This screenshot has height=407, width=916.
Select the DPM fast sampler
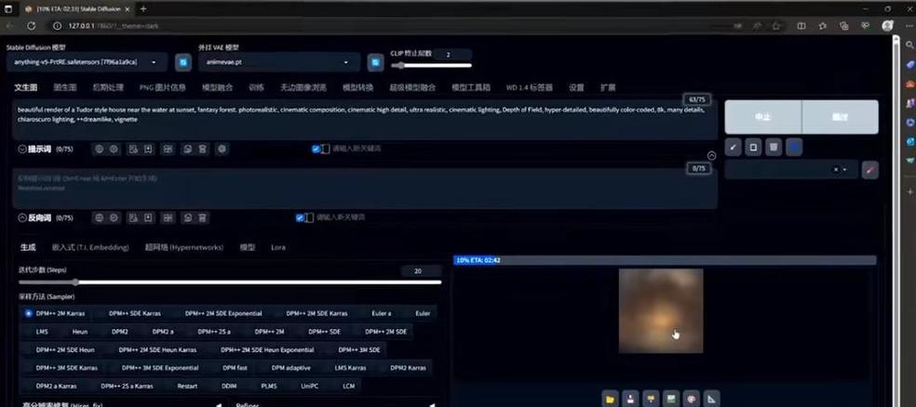(x=235, y=368)
